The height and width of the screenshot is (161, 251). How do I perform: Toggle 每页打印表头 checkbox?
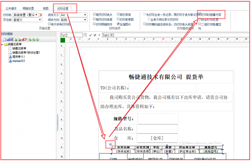coord(94,14)
